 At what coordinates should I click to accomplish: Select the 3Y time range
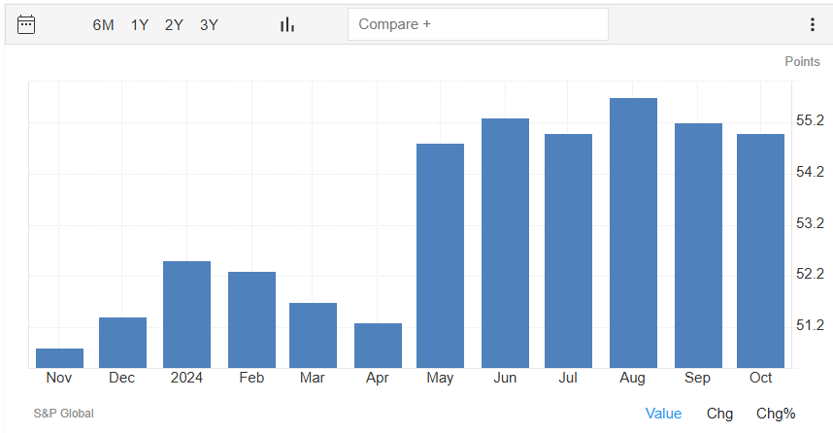[209, 25]
